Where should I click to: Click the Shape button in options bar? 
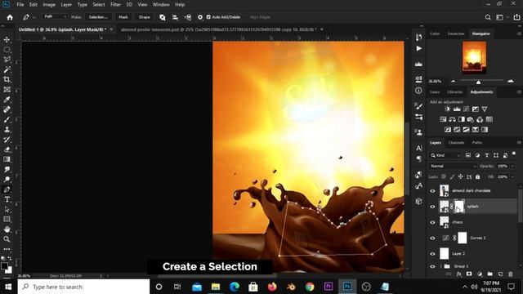[144, 17]
